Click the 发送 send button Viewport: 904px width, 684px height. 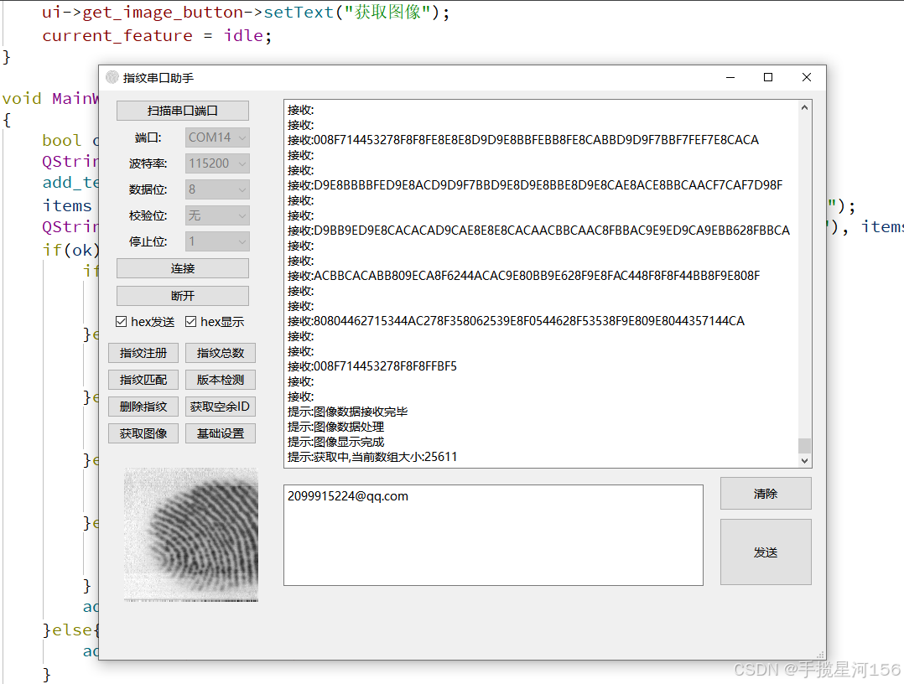[x=766, y=552]
